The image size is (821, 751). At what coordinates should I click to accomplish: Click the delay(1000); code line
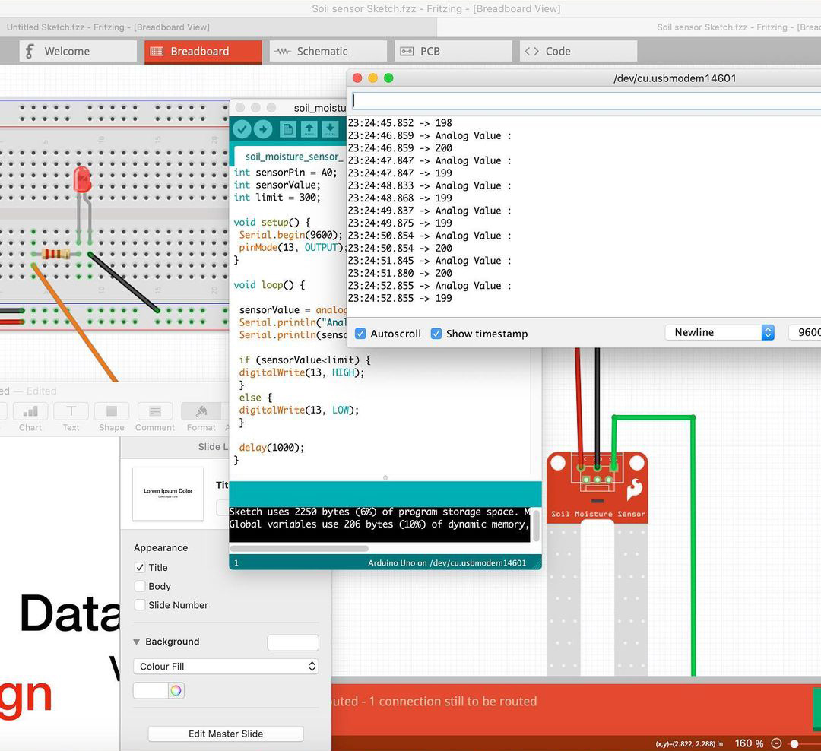pyautogui.click(x=271, y=448)
